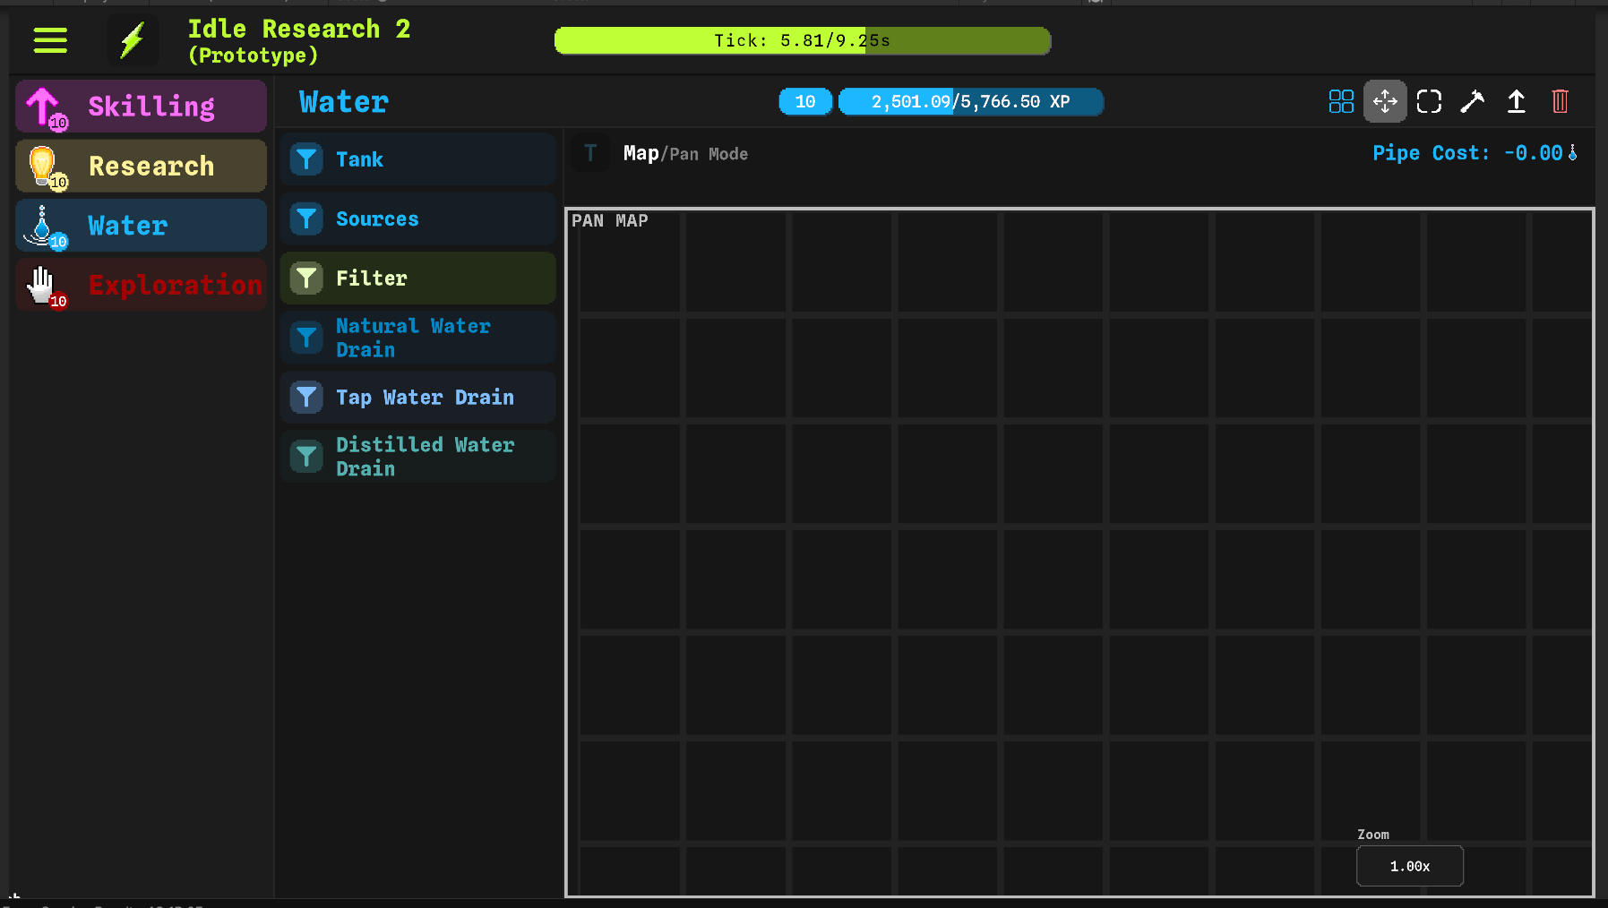Screen dimensions: 1608x908
Task: Toggle the Sources filter funnel icon
Action: pos(306,219)
